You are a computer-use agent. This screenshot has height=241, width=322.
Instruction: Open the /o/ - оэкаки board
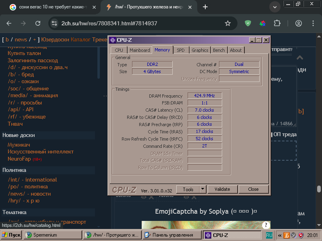point(23,82)
